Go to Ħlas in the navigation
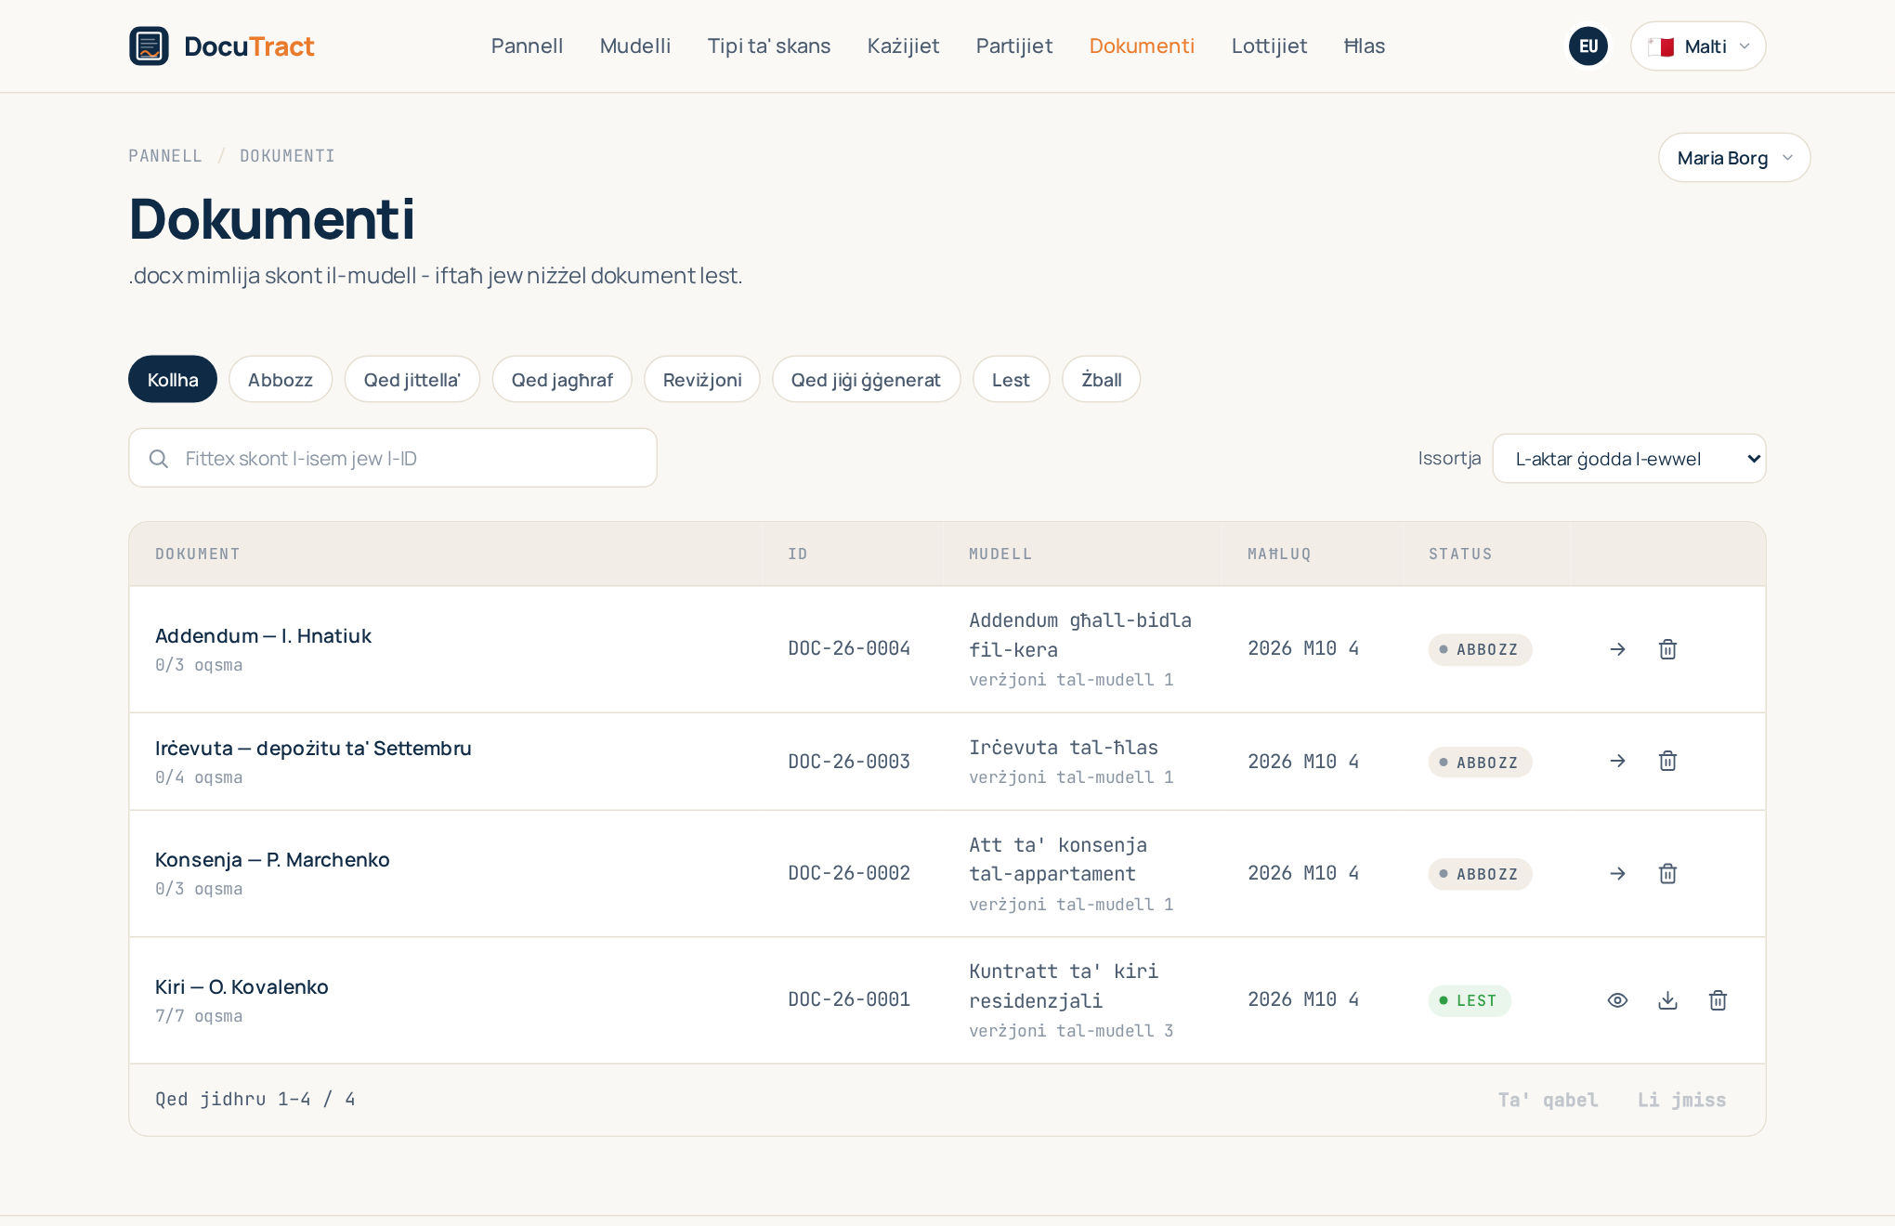1895x1226 pixels. coord(1365,46)
